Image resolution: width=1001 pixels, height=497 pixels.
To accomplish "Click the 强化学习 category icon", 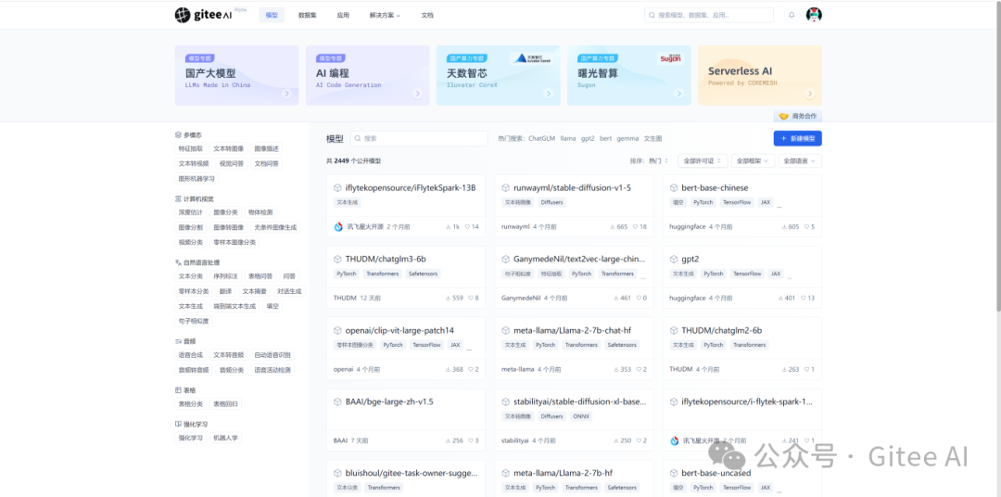I will coord(178,424).
